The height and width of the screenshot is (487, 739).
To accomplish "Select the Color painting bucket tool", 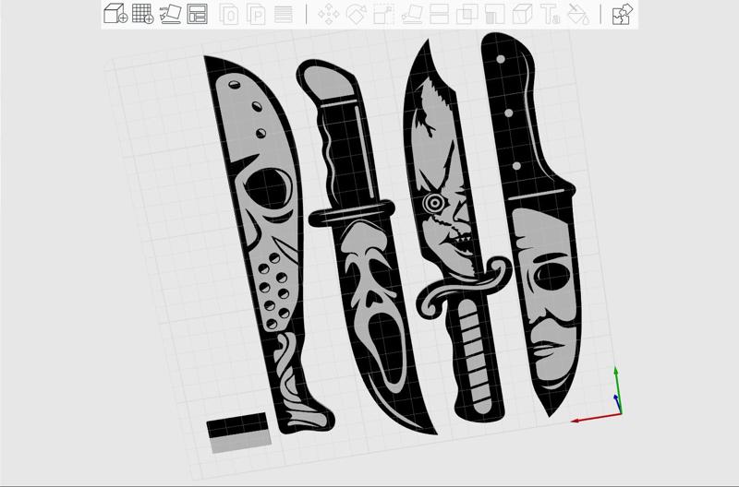I will [x=578, y=14].
